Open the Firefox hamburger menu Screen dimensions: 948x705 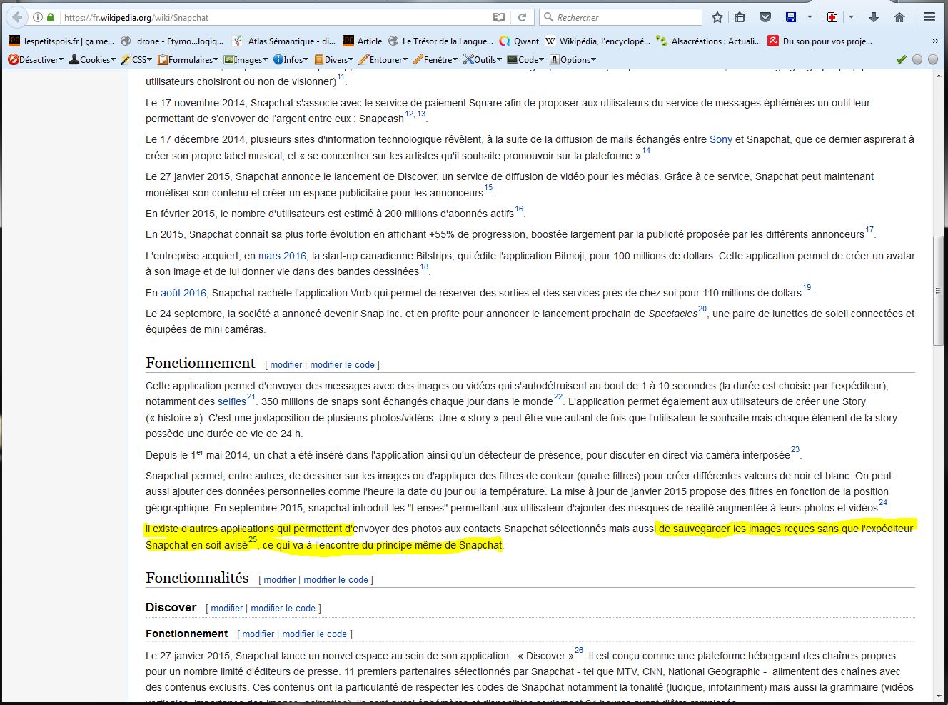[x=929, y=17]
